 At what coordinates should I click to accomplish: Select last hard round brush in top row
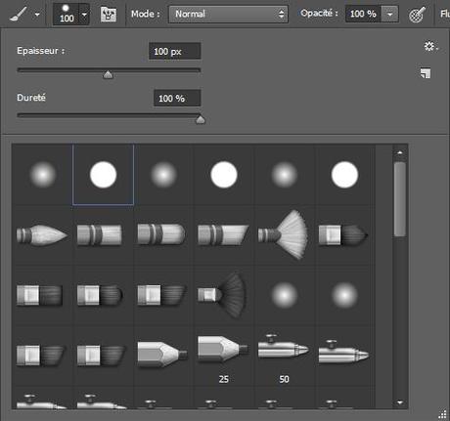click(344, 175)
